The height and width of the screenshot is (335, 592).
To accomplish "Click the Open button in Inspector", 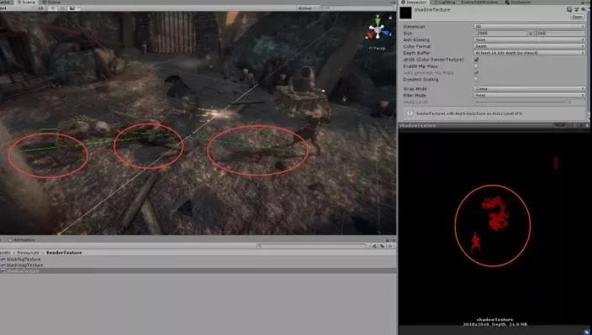I will coord(577,17).
